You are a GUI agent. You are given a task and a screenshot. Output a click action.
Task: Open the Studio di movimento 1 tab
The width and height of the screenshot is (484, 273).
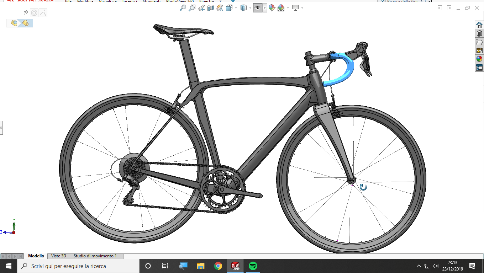pyautogui.click(x=95, y=256)
